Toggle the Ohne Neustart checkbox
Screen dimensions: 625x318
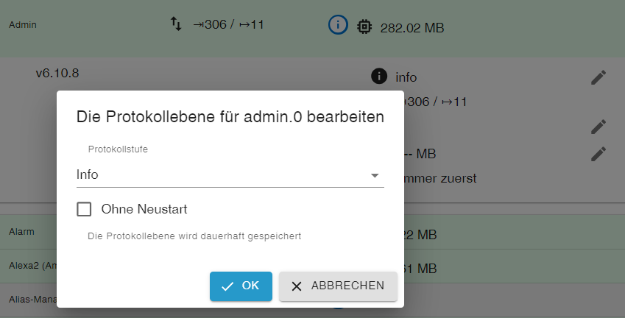pyautogui.click(x=84, y=209)
